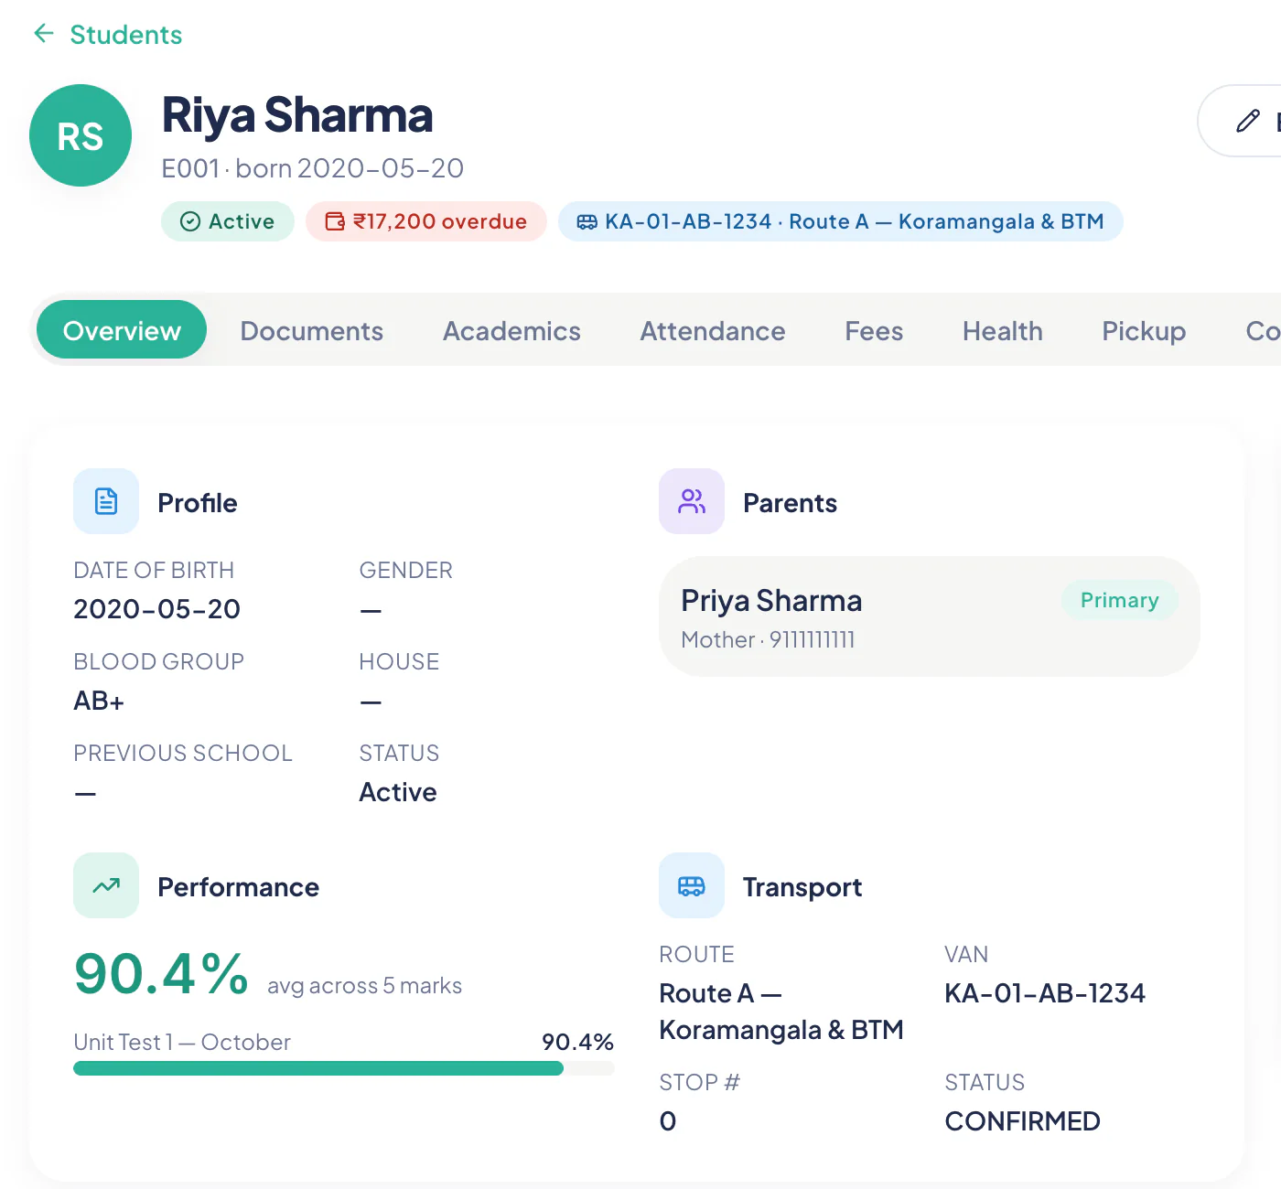Click the ₹17,200 overdue badge
The image size is (1281, 1189).
[x=426, y=221]
